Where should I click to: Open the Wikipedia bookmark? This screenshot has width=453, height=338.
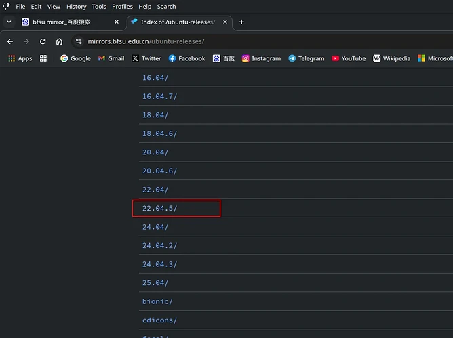pos(391,58)
